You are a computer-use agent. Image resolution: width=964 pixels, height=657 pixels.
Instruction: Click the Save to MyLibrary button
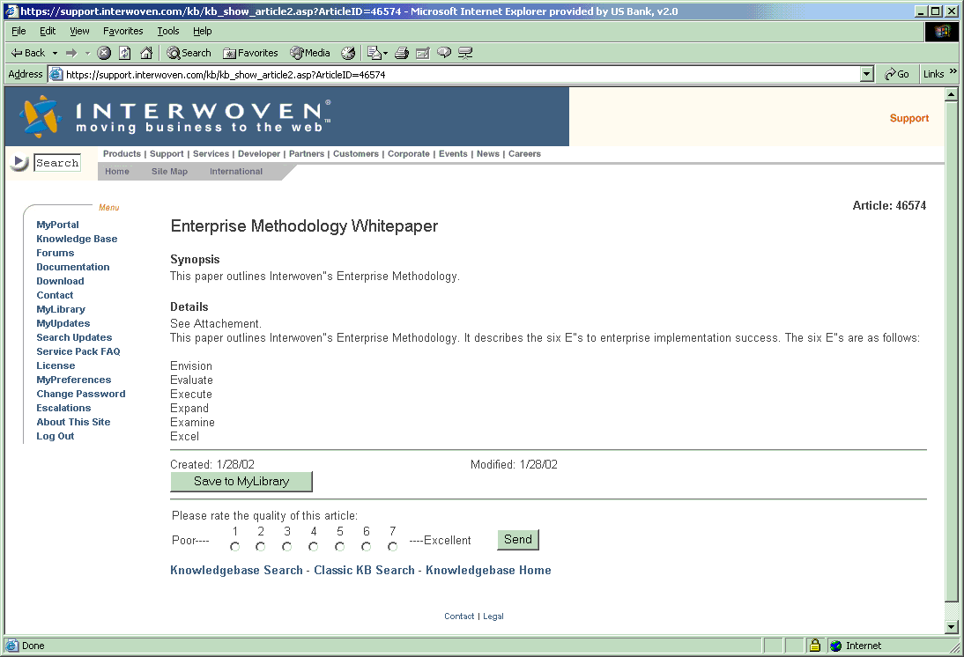(241, 482)
